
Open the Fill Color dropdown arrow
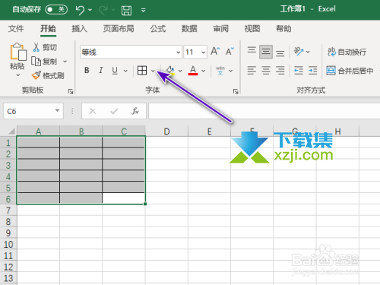tap(180, 71)
